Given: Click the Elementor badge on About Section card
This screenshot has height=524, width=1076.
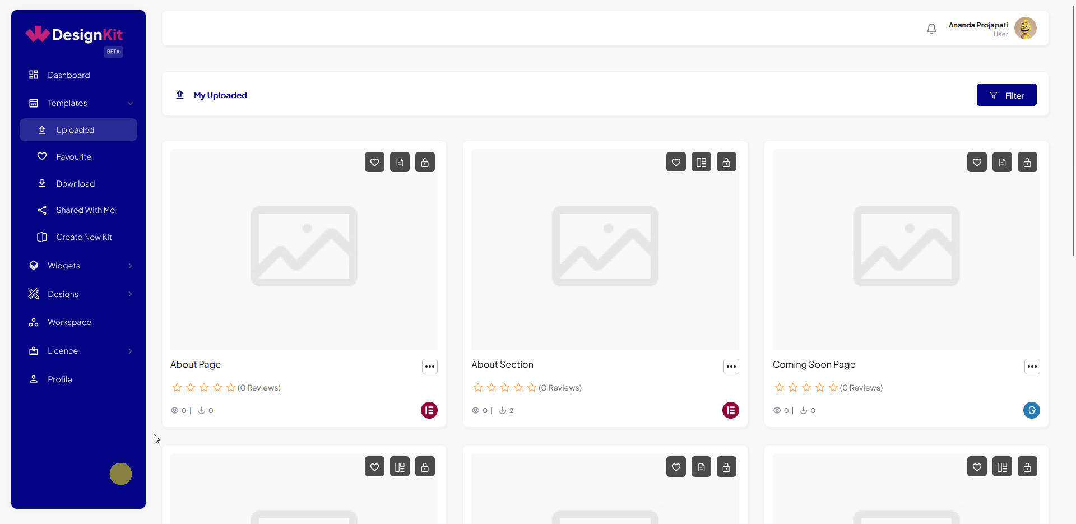Looking at the screenshot, I should pyautogui.click(x=730, y=410).
